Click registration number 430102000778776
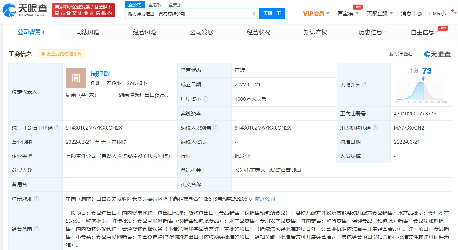 coord(415,114)
